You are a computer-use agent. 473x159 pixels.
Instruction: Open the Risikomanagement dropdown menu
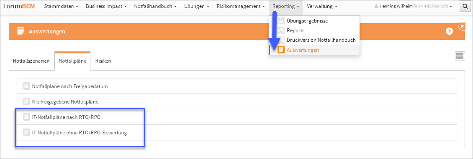(x=241, y=6)
